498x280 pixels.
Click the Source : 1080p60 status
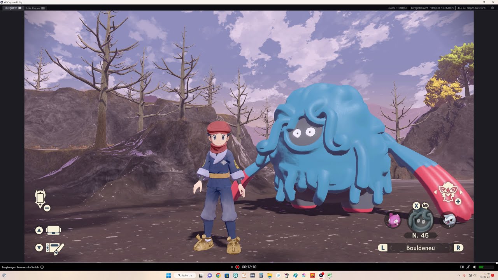click(x=398, y=8)
